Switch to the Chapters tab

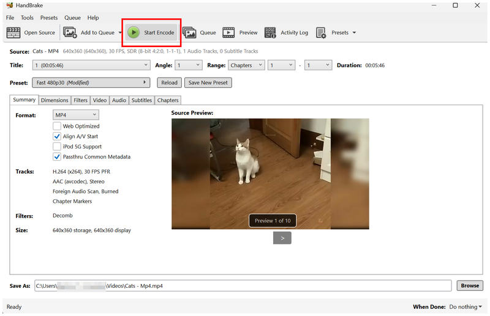[168, 100]
